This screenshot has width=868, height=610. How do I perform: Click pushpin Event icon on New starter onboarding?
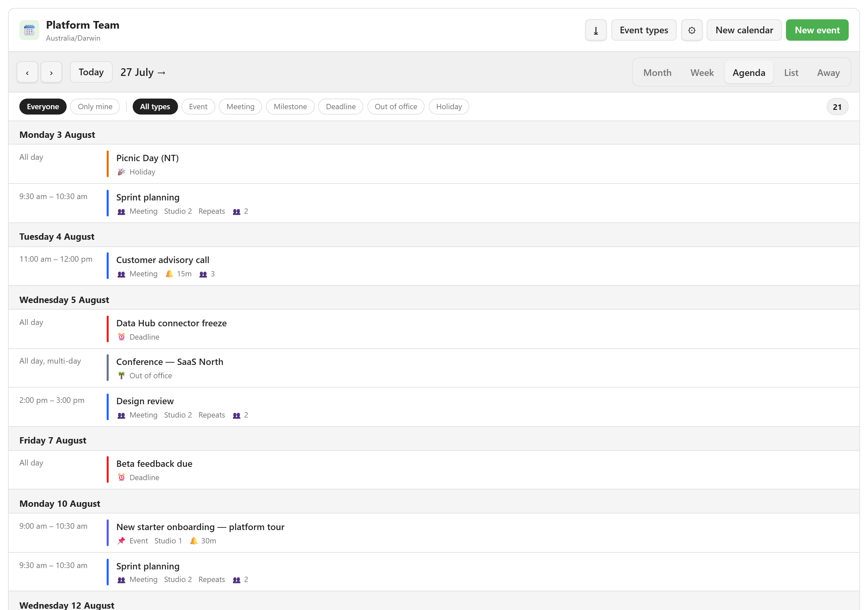point(121,541)
